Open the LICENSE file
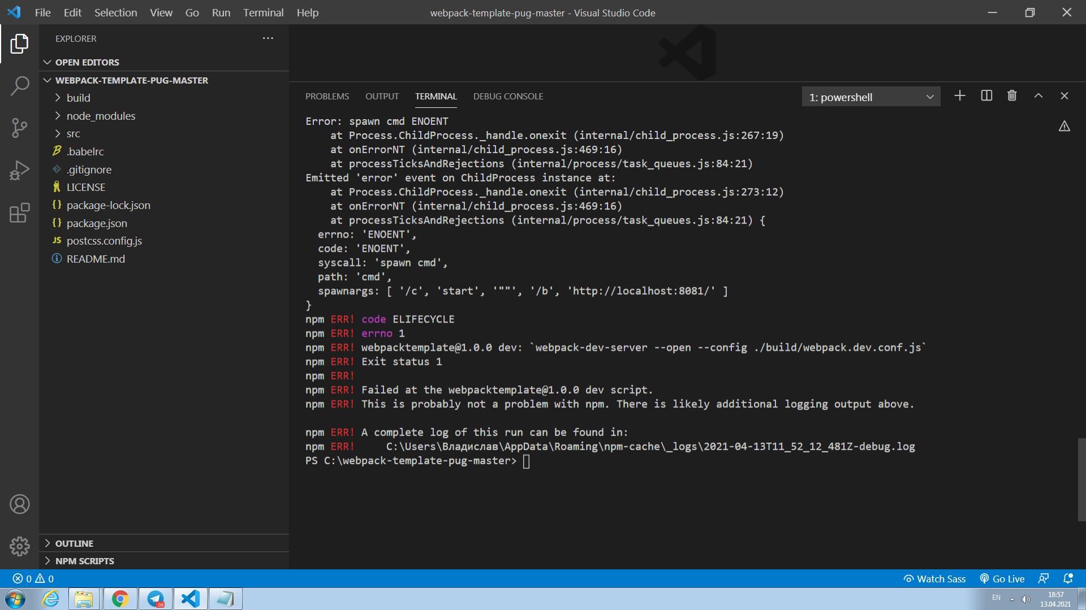The width and height of the screenshot is (1086, 610). pos(164,187)
